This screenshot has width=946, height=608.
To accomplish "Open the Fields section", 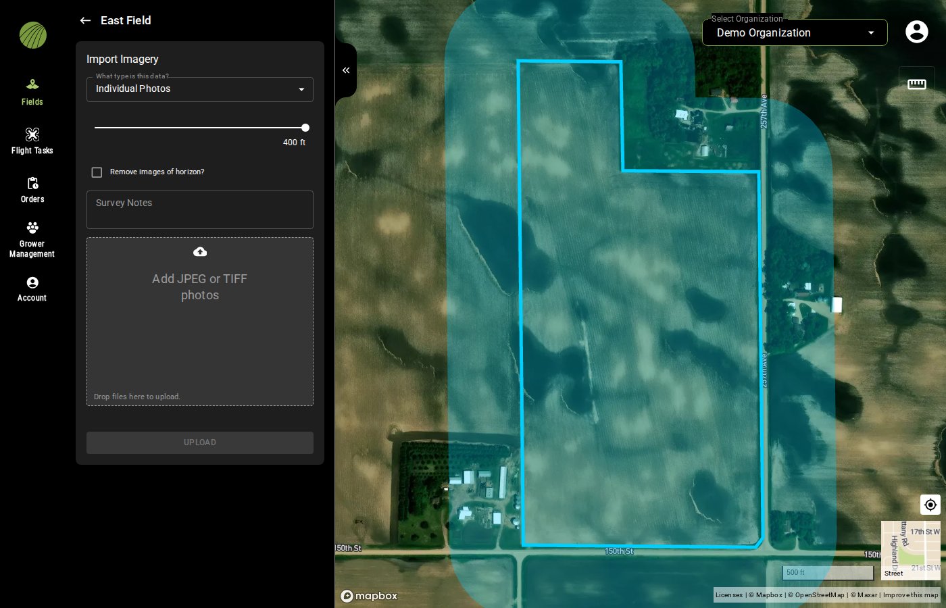I will (32, 93).
